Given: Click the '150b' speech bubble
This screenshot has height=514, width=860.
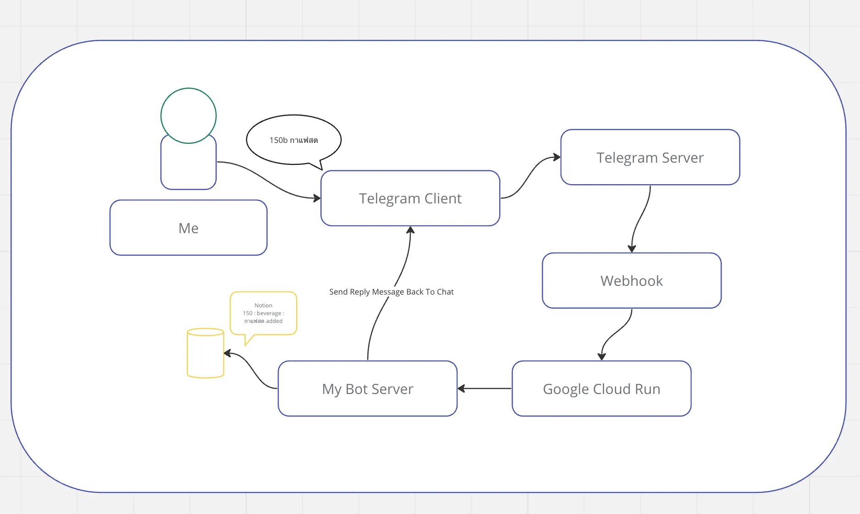Looking at the screenshot, I should point(293,140).
